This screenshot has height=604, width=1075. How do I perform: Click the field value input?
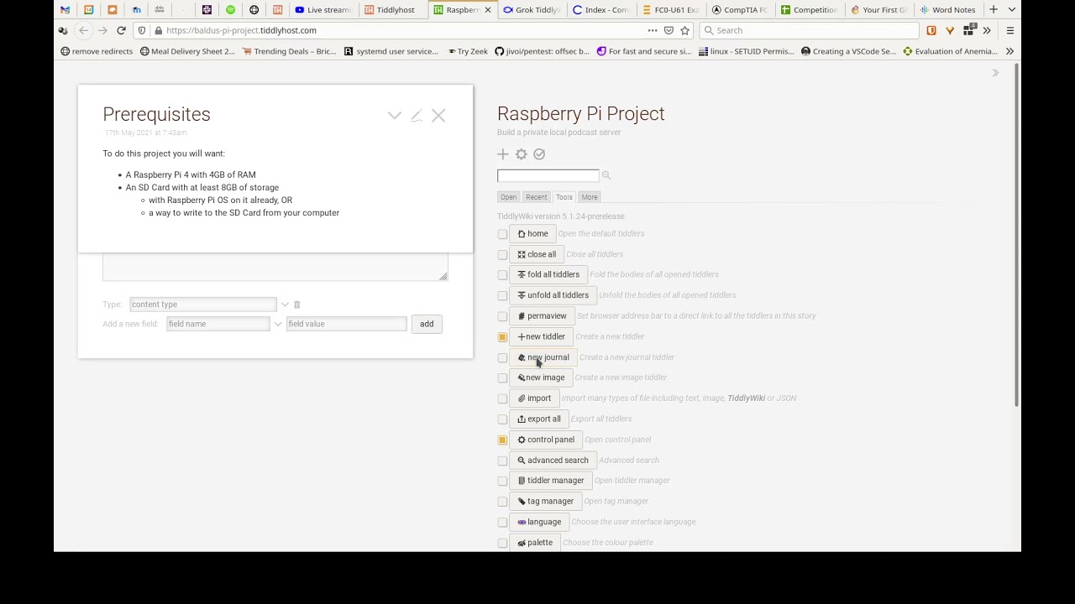click(346, 324)
